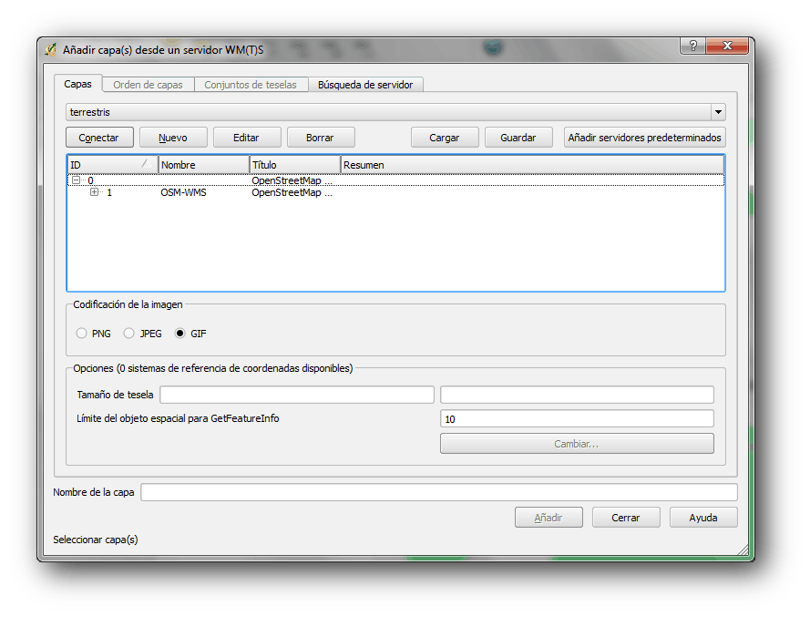
Task: Switch to the Capas tab
Action: pyautogui.click(x=77, y=84)
